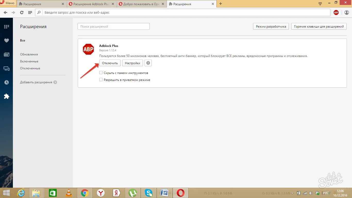Viewport: 352px width, 198px height.
Task: Click the Режим разработчика button
Action: (x=271, y=27)
